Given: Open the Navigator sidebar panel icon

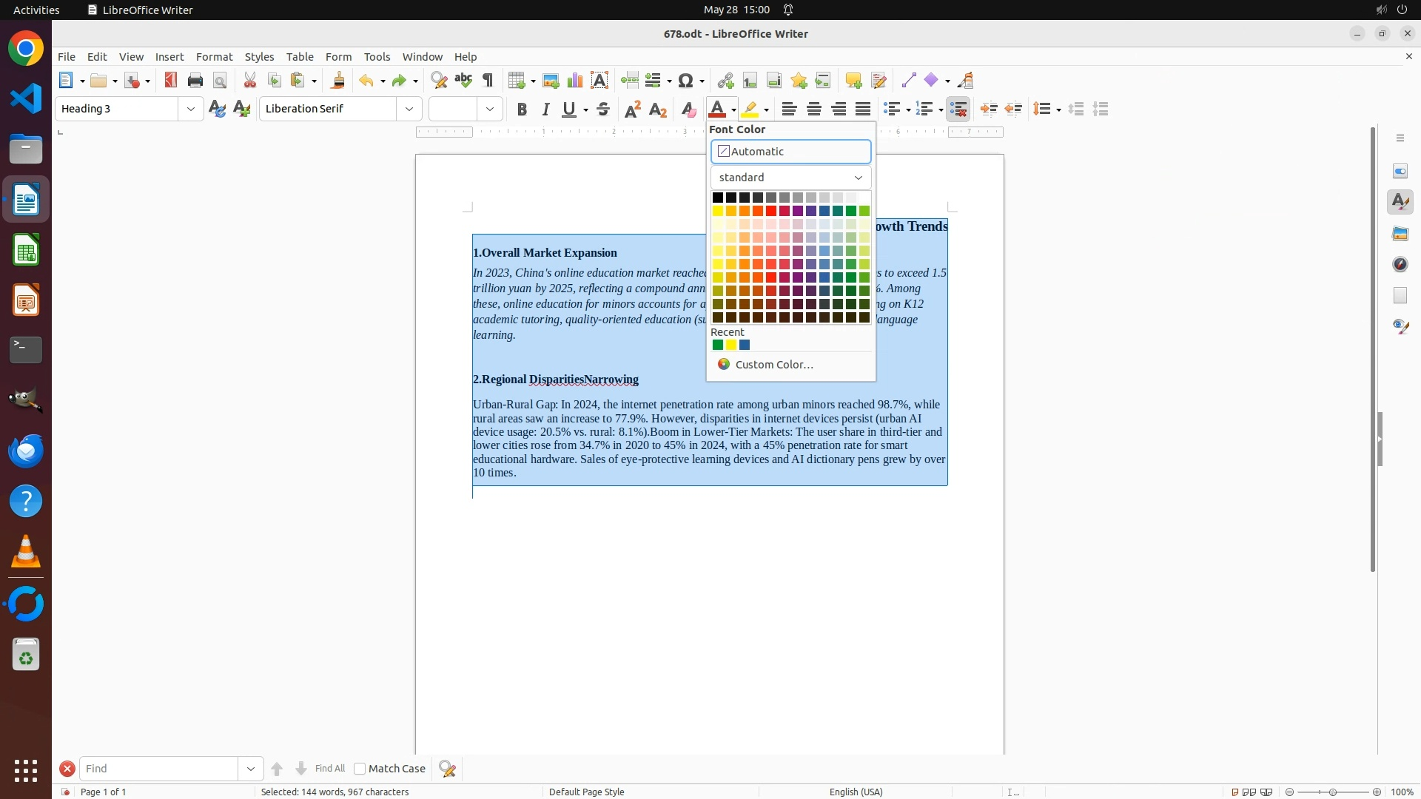Looking at the screenshot, I should 1400,264.
